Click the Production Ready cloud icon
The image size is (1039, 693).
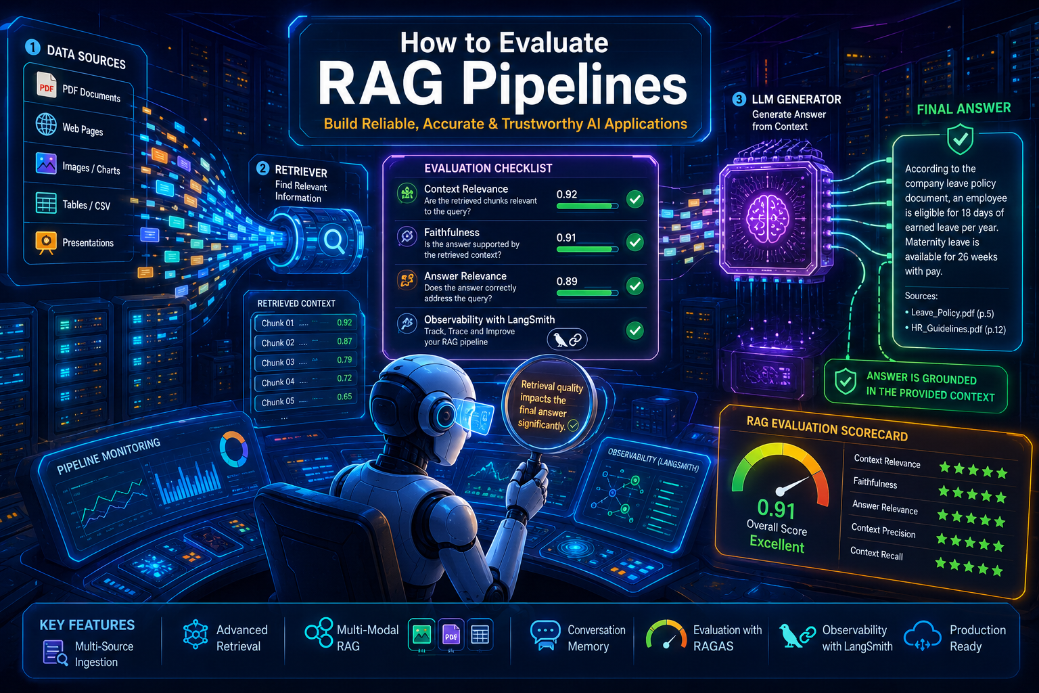coord(923,635)
